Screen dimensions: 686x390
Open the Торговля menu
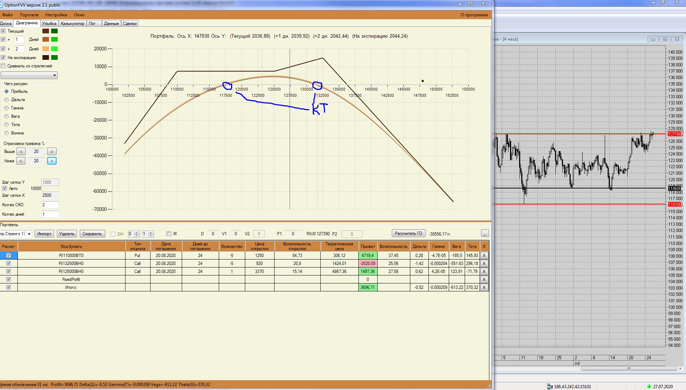(29, 15)
